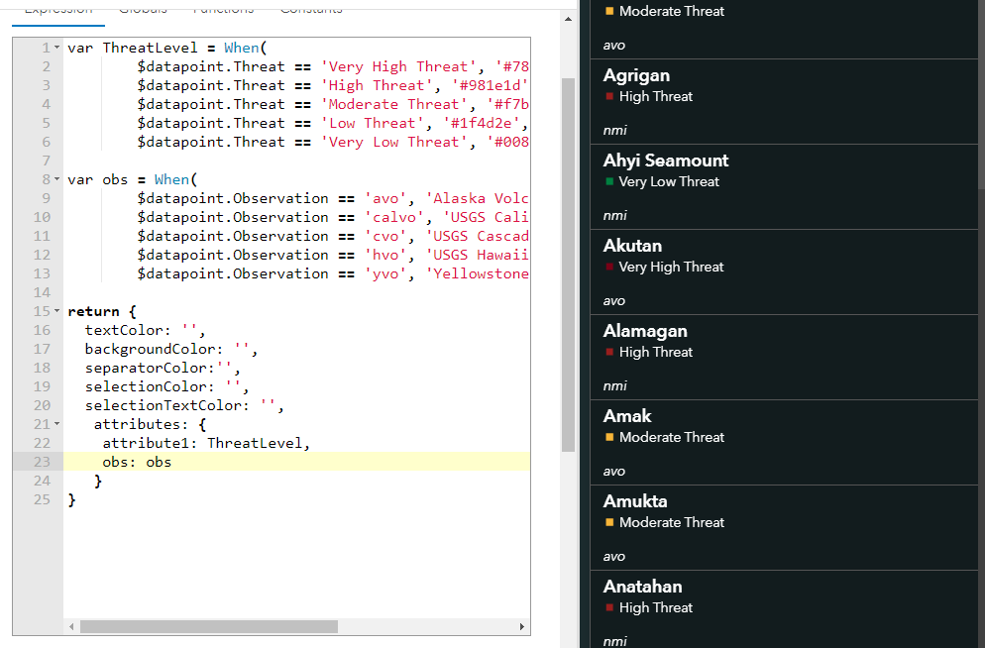The image size is (985, 648).
Task: Click the editor horizontal scrollbar left arrow
Action: 71,626
